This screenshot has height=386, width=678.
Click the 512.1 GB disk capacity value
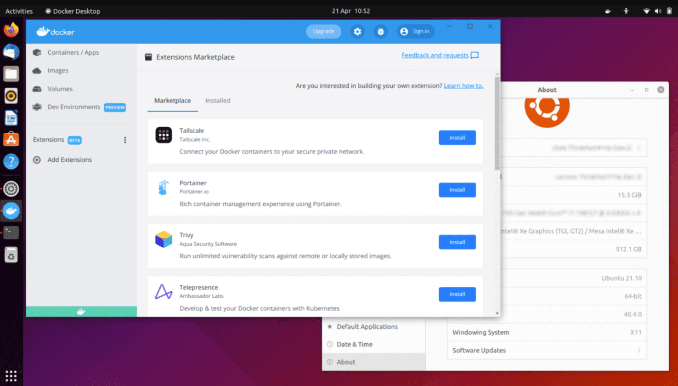click(x=628, y=249)
